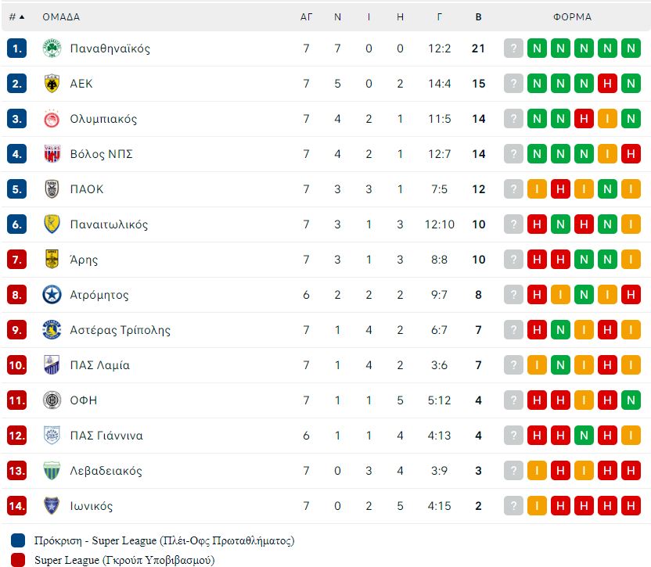Viewport: 651px width, 567px height.
Task: Click the ΦΟΡΜΑ column header
Action: (572, 17)
